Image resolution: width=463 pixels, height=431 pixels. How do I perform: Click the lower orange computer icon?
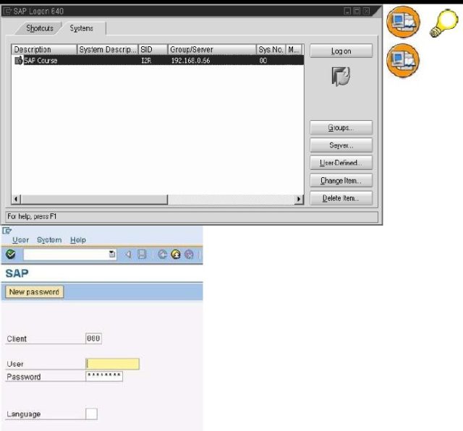(x=403, y=60)
